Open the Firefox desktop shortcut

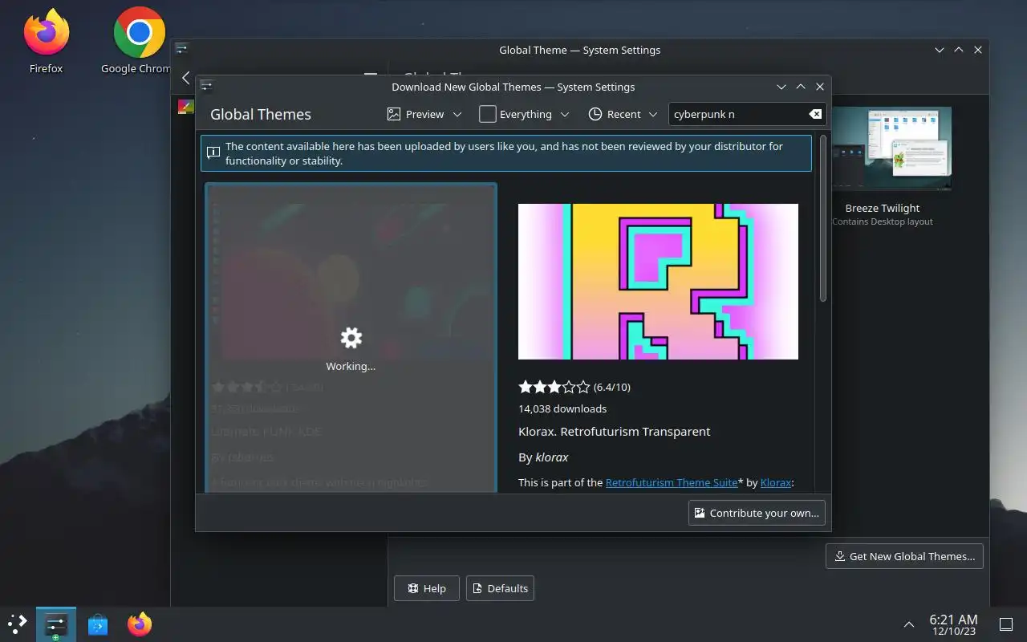click(x=46, y=41)
